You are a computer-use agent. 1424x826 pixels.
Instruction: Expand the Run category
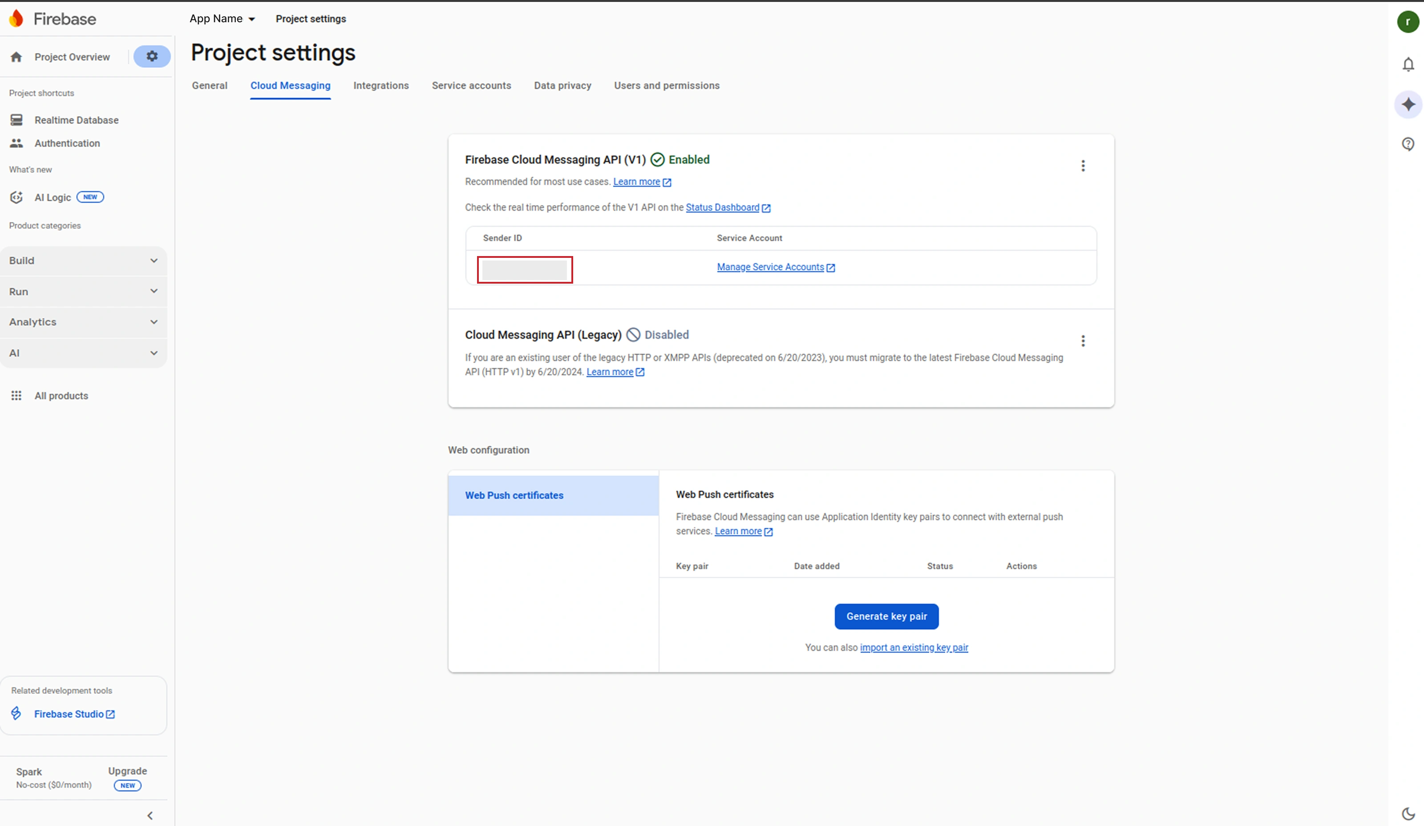84,292
